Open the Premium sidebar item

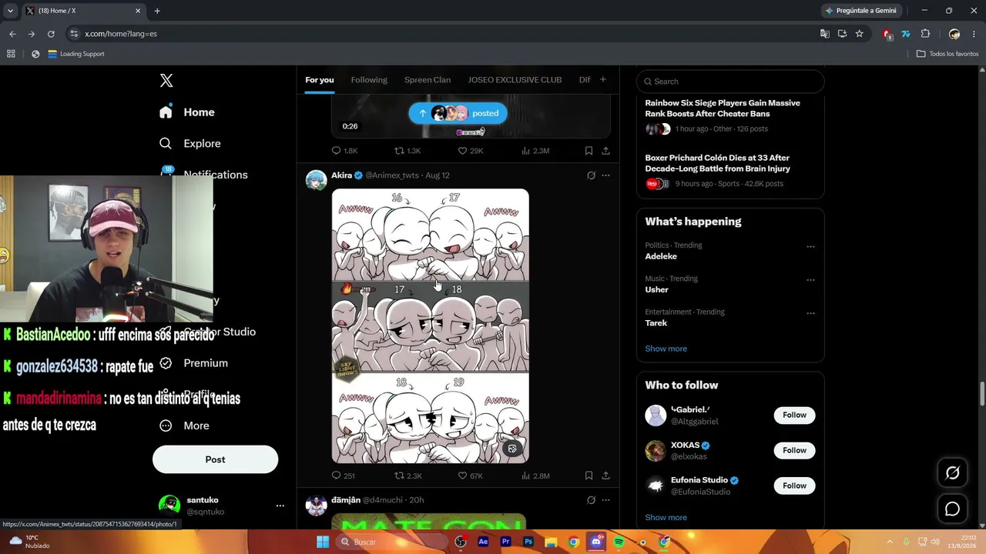click(194, 363)
